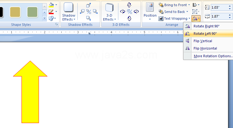Screen dimensions: 233x128
Task: Expand the full shape styles gallery
Action: pos(44,18)
